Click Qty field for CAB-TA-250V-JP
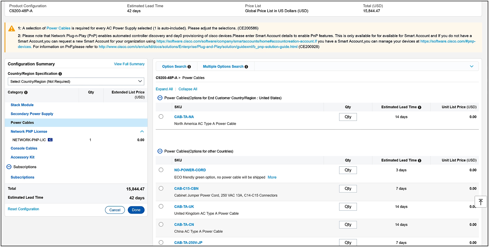489x247 pixels. pos(348,242)
